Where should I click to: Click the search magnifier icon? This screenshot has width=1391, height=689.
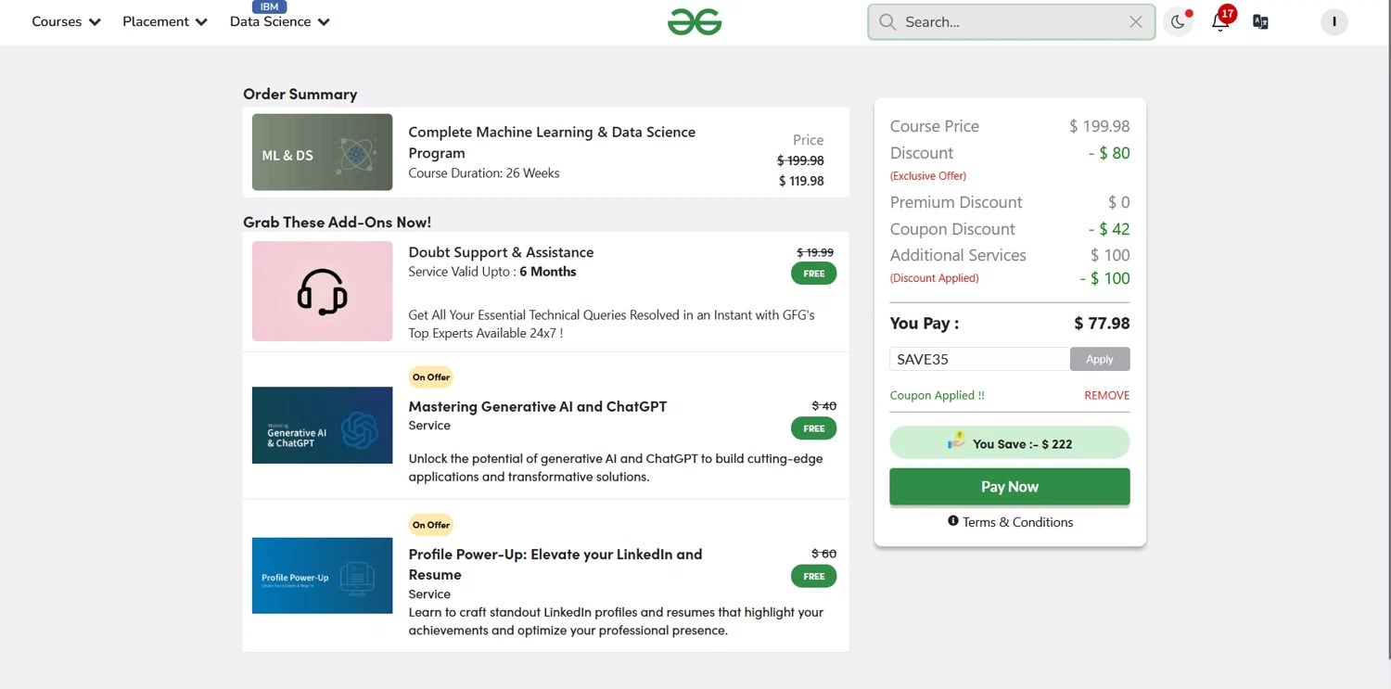coord(887,21)
